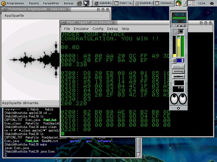Adjust the blue volume slider in dock
This screenshot has width=217, height=162.
point(181,60)
